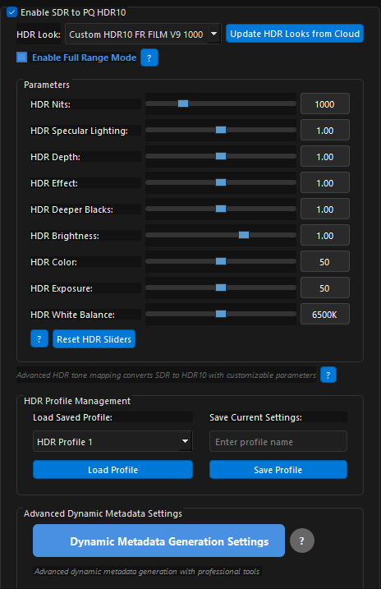Click the Enter profile name field
381x589 pixels.
coord(278,441)
